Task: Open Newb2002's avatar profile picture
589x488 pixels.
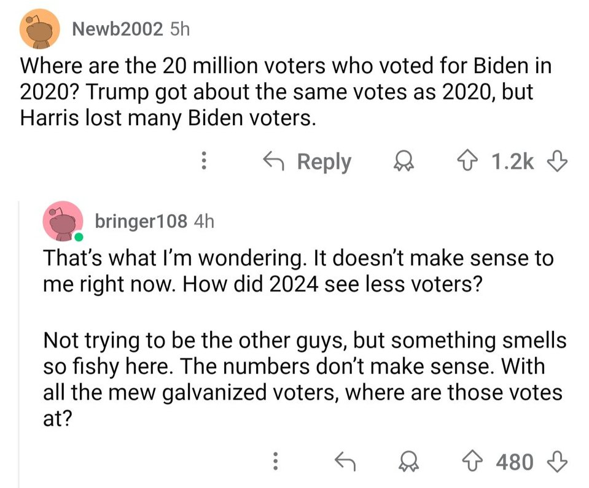Action: coord(39,30)
